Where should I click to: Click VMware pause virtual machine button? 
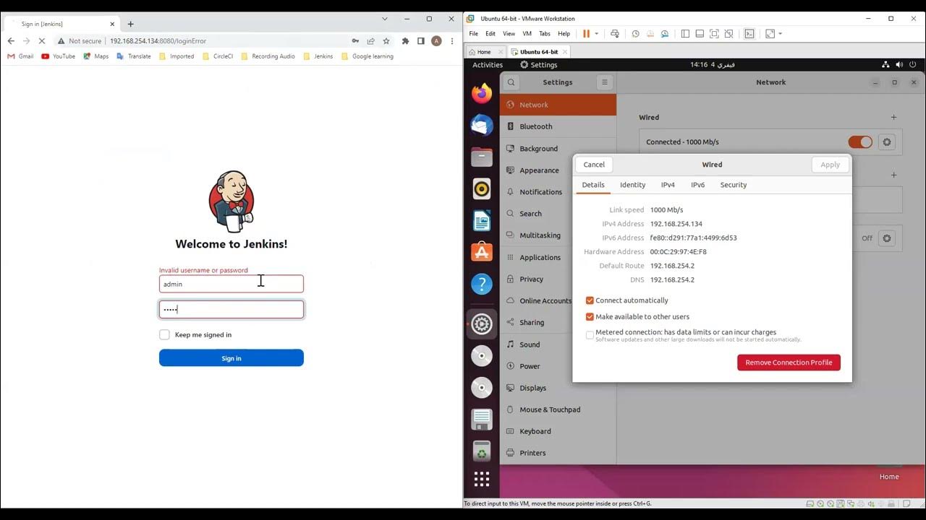pos(586,33)
